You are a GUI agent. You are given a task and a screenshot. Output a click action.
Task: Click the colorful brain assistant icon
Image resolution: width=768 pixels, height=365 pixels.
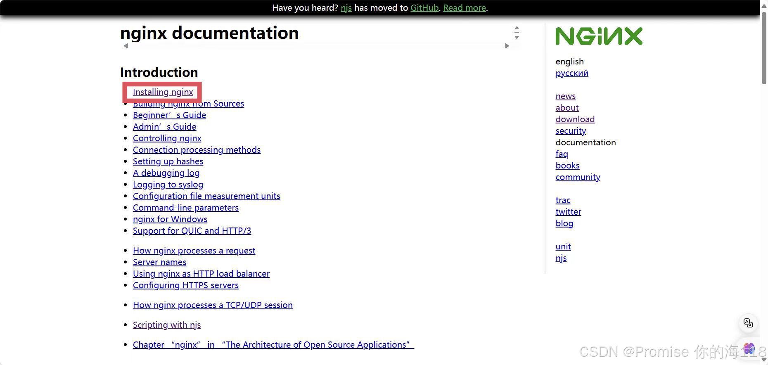coord(749,348)
